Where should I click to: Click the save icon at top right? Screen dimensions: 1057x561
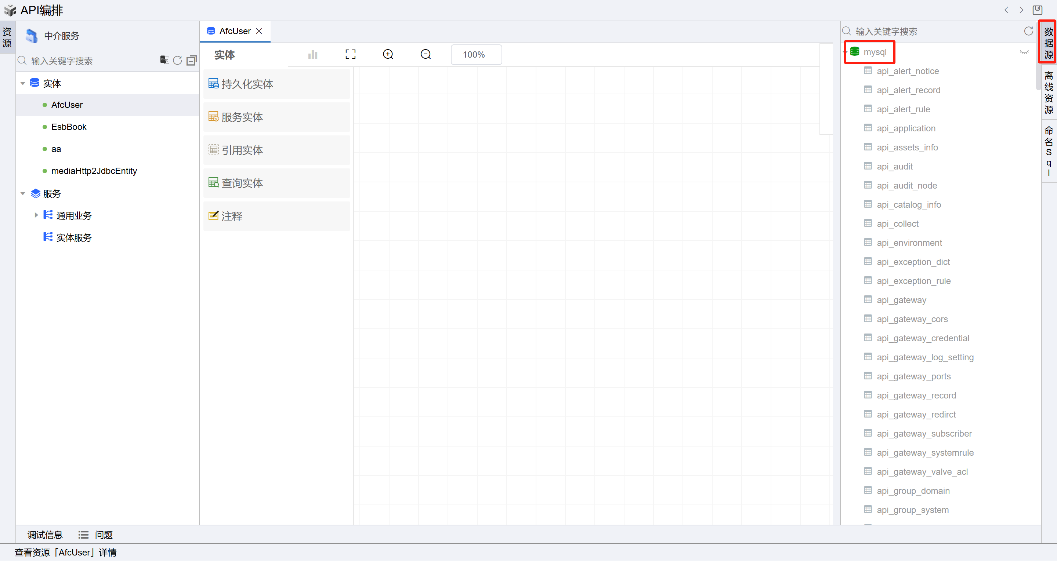point(1037,10)
